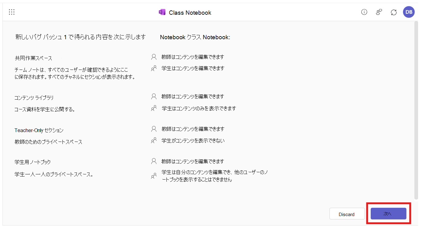Click the student icon beside 学生はコンテンツを編集できます
The height and width of the screenshot is (228, 423).
coord(154,68)
